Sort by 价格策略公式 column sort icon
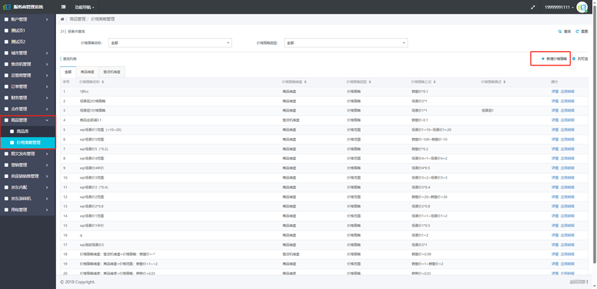597x289 pixels. 434,82
